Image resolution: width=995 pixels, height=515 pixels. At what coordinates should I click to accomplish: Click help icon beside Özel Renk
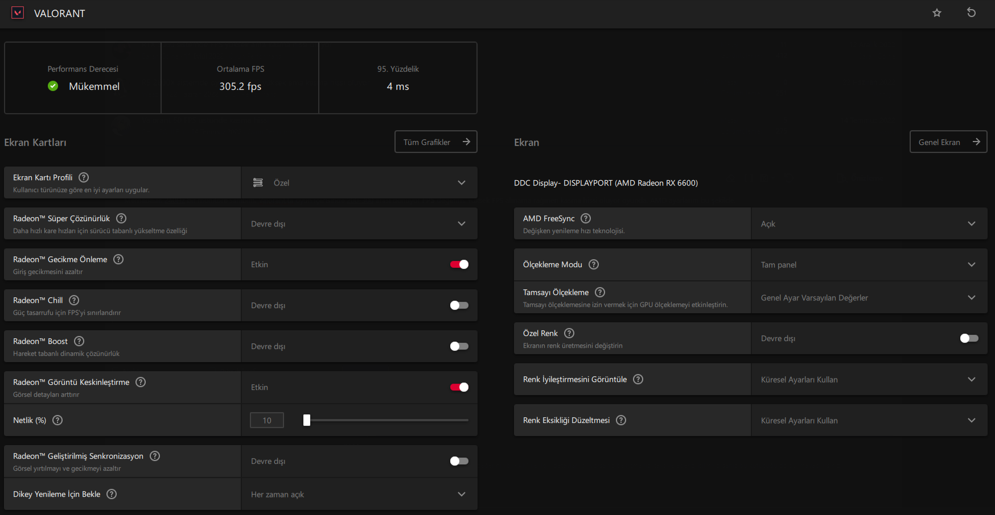pos(569,333)
